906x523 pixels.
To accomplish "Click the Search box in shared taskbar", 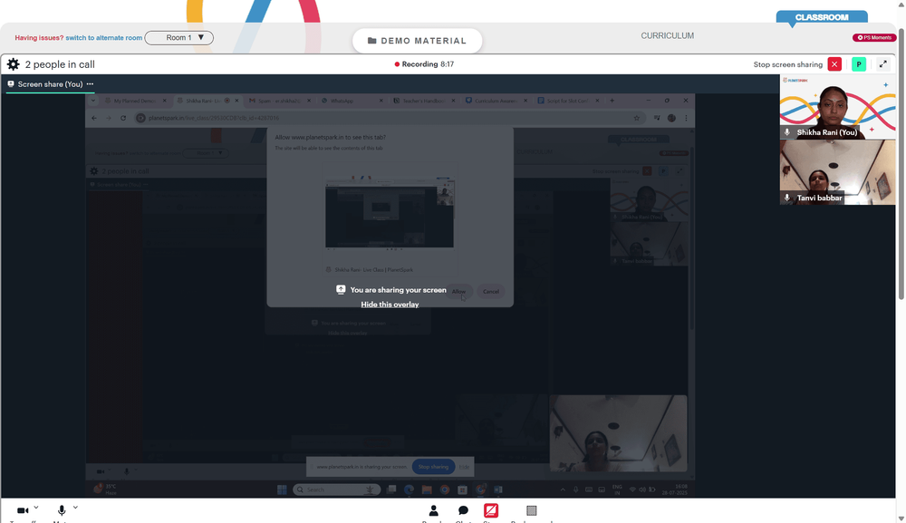I will (336, 489).
